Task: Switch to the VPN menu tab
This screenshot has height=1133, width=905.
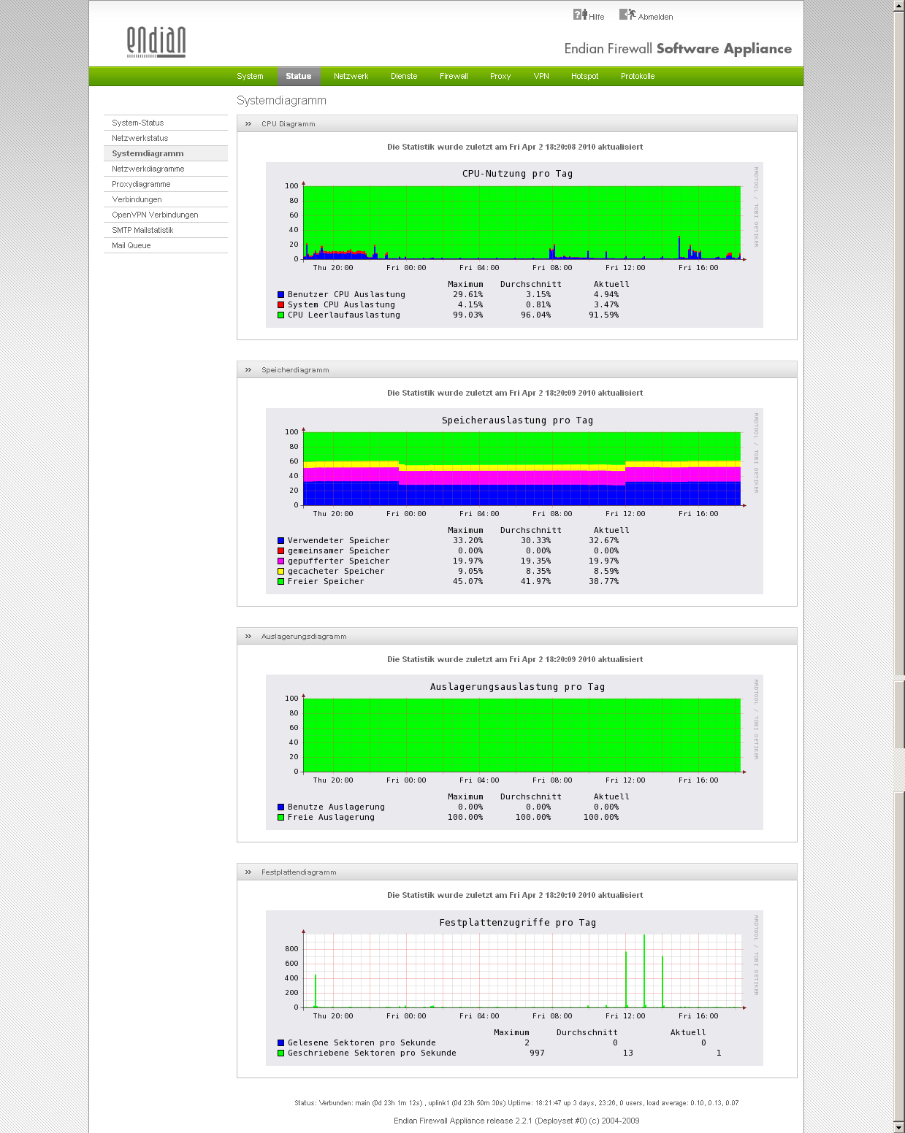Action: (x=541, y=76)
